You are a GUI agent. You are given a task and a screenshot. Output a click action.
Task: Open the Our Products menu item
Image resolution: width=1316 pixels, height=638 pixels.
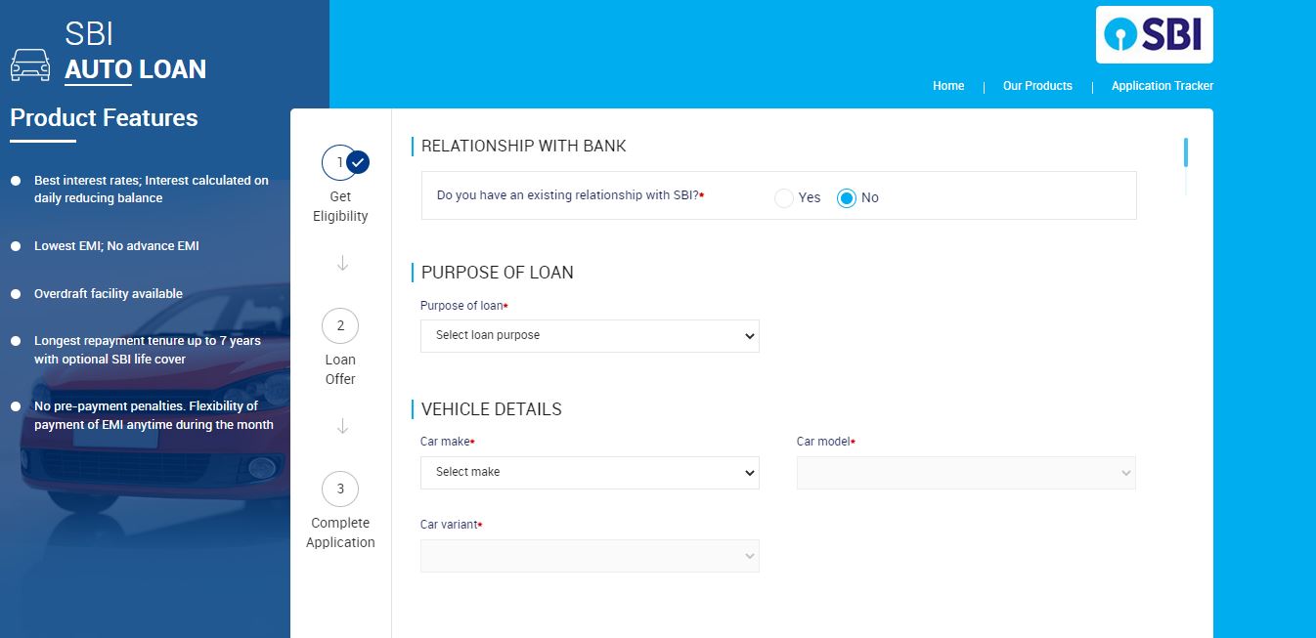(1037, 86)
